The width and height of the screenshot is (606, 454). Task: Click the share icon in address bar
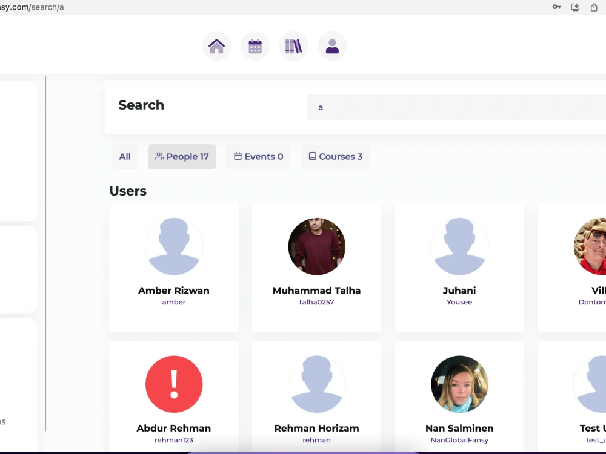[594, 7]
